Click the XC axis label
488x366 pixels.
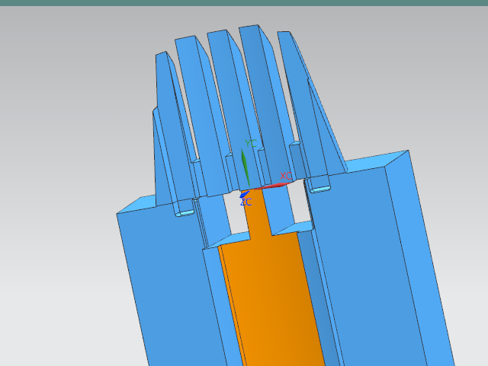coord(286,176)
